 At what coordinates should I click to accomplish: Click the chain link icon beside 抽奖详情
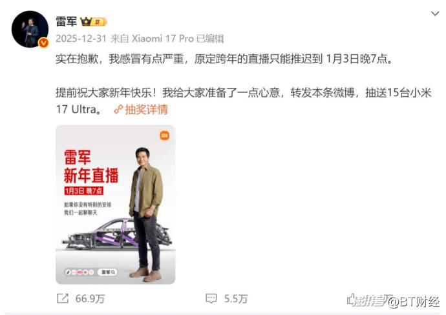tap(118, 110)
